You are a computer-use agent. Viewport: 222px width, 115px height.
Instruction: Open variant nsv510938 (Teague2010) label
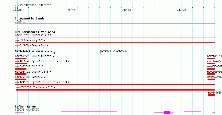[31, 45]
